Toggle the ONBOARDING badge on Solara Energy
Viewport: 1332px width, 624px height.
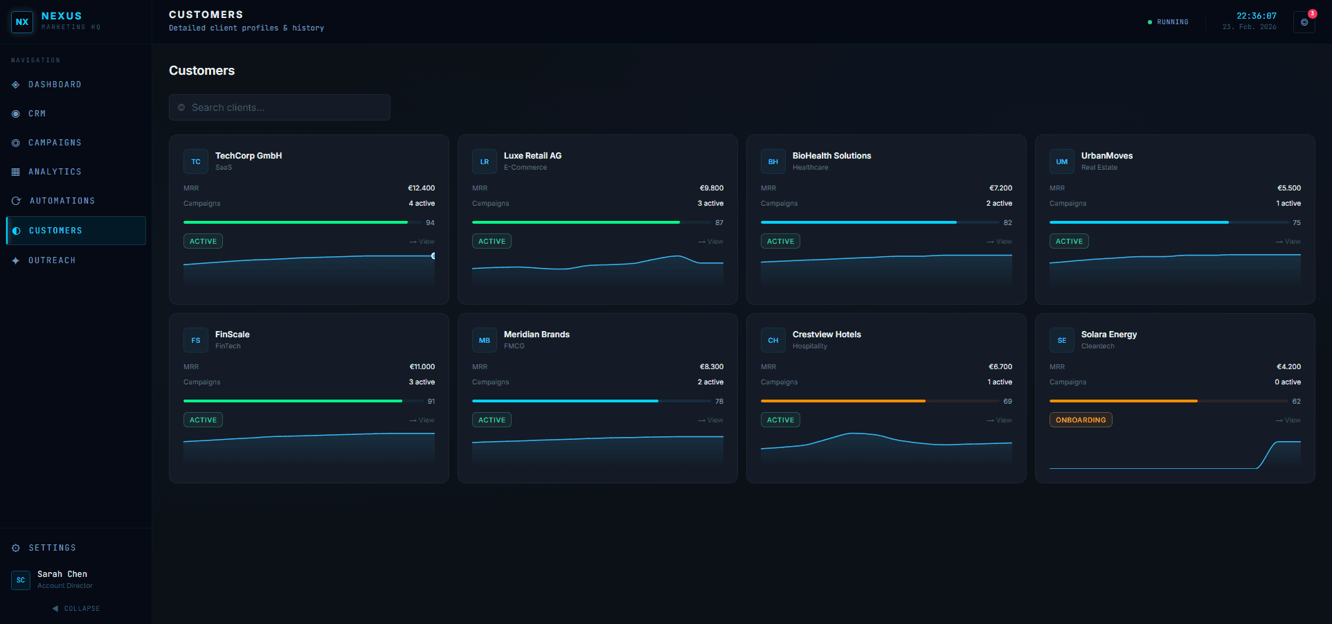click(x=1080, y=419)
